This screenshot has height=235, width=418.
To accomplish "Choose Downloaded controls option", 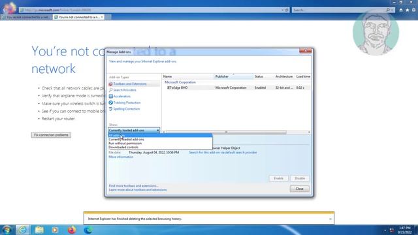I will pyautogui.click(x=160, y=147).
